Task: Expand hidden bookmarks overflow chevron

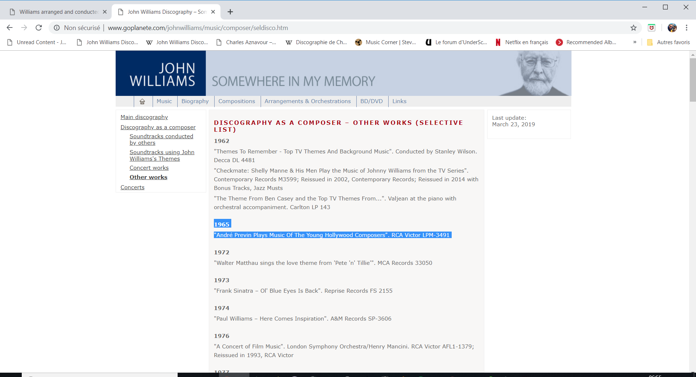Action: [x=635, y=42]
